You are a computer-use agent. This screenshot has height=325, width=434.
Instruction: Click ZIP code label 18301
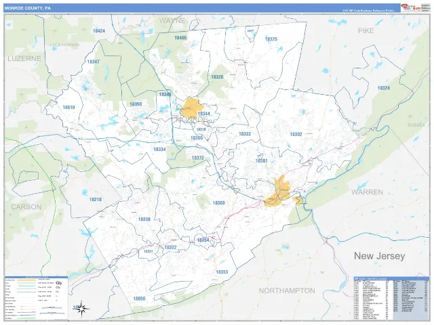(x=261, y=160)
